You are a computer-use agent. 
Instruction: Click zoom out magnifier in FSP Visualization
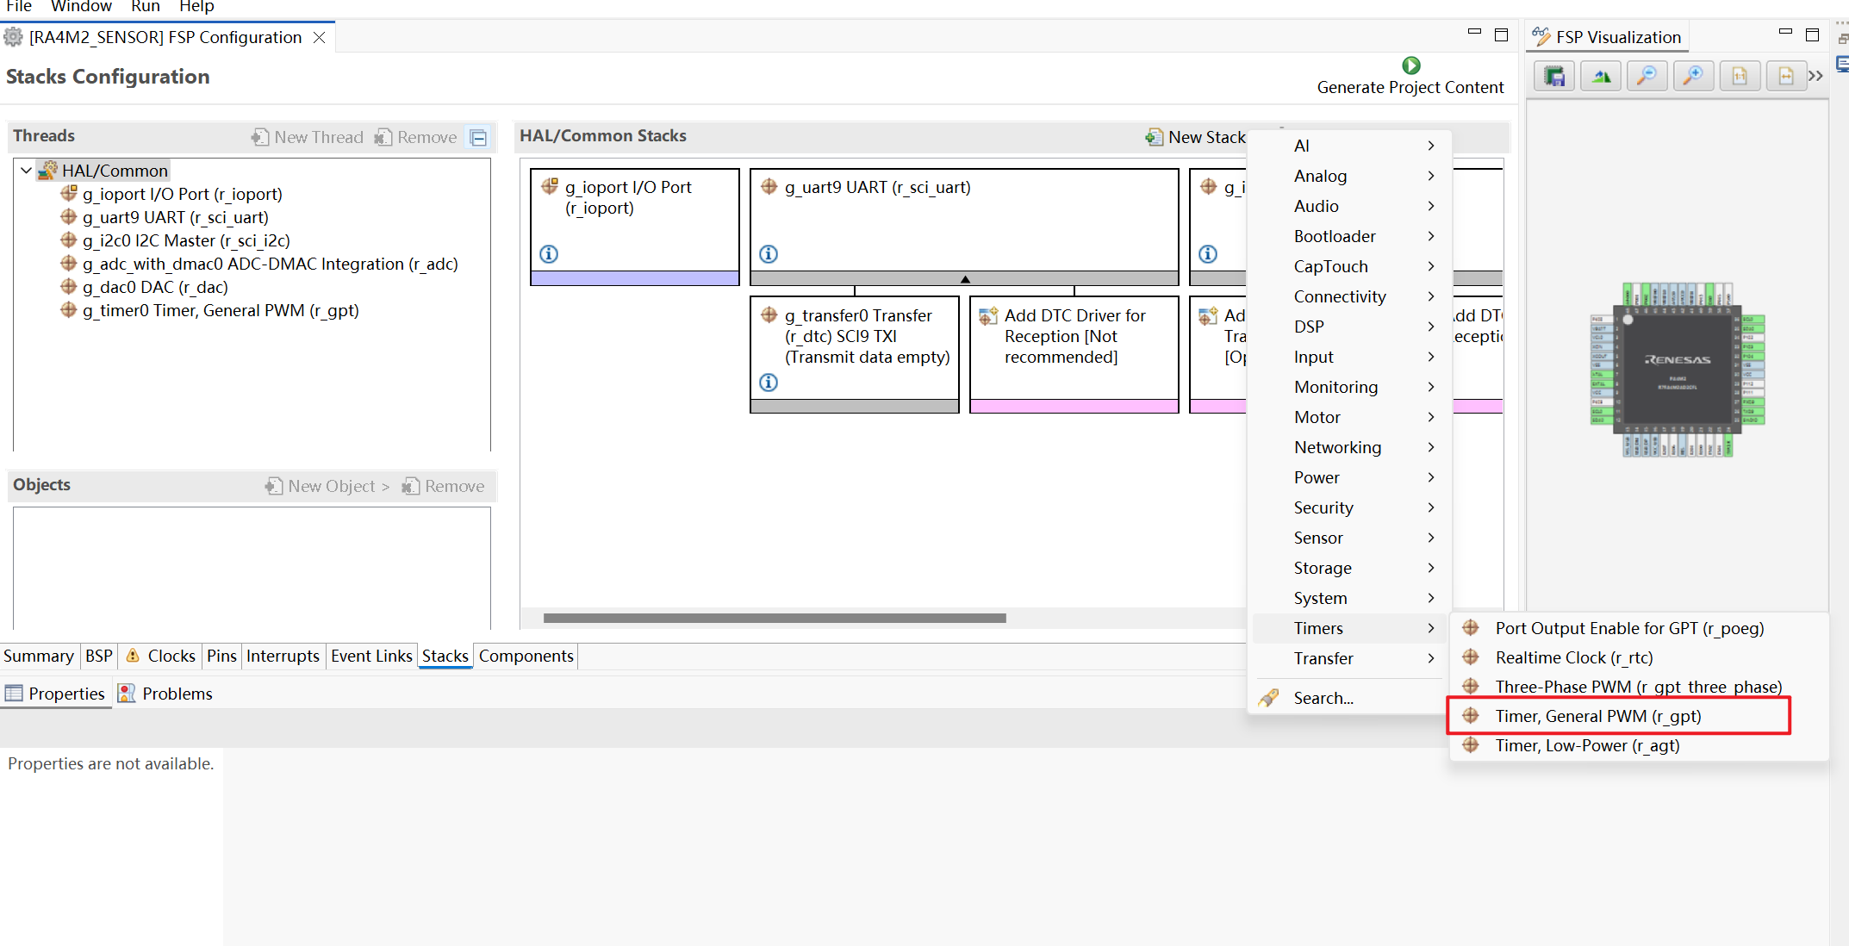tap(1647, 77)
